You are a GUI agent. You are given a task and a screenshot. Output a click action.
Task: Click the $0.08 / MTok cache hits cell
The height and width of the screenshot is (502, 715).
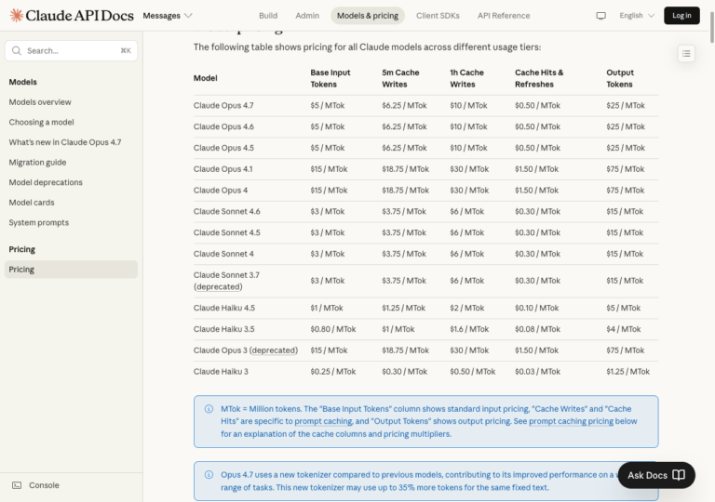tap(537, 329)
